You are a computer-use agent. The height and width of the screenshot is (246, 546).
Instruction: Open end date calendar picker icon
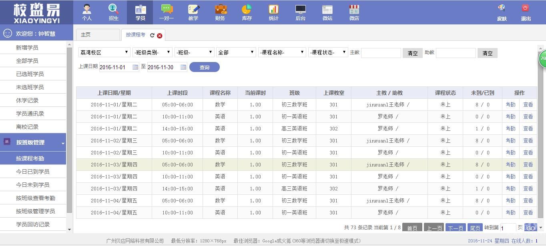point(183,67)
